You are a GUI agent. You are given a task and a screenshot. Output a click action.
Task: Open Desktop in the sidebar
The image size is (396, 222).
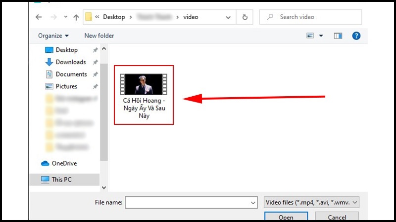click(x=61, y=50)
